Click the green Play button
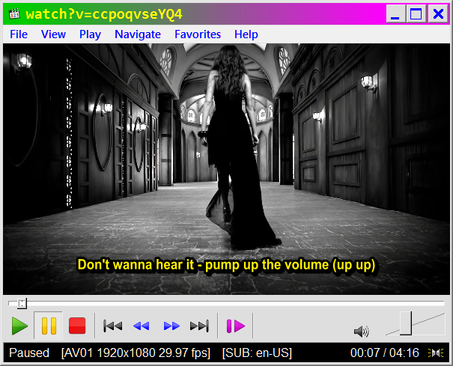 [x=19, y=326]
